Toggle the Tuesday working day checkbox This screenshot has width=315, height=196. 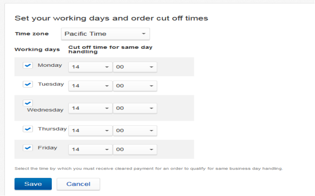[28, 84]
